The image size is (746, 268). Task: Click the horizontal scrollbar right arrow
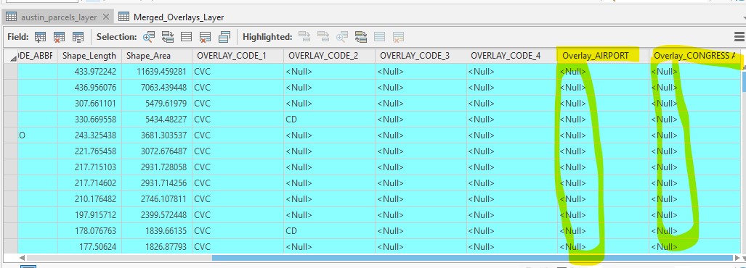737,258
